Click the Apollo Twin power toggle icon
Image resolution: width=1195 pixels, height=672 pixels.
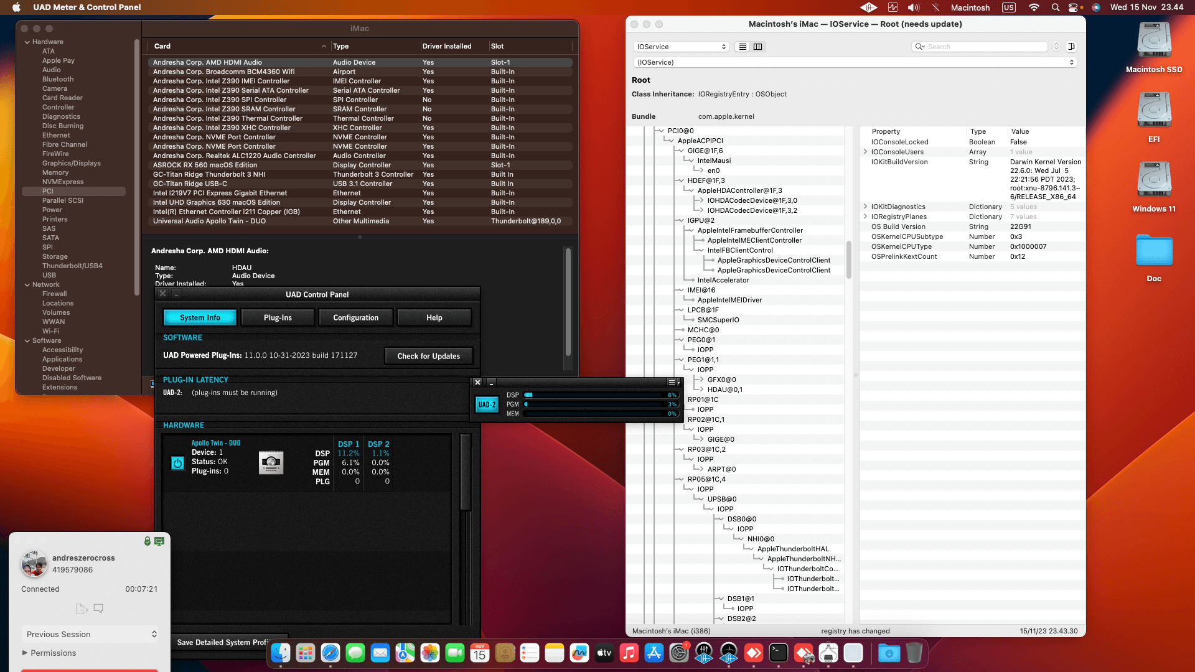[x=178, y=463]
